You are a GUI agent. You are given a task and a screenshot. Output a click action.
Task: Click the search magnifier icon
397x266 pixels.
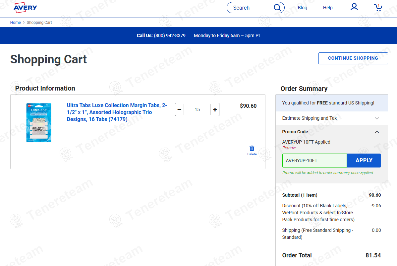[277, 8]
